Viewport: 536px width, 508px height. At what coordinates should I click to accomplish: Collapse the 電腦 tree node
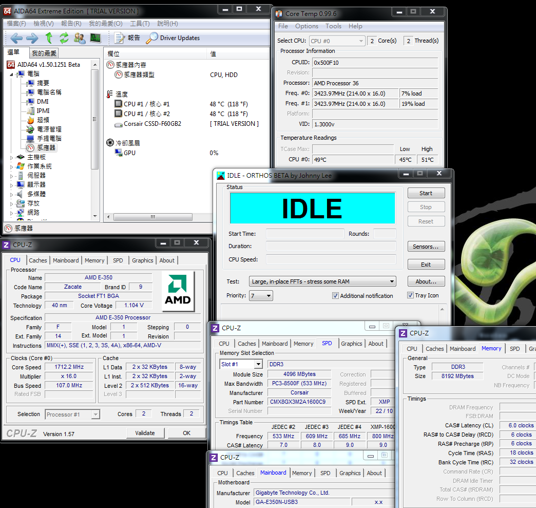(x=11, y=74)
